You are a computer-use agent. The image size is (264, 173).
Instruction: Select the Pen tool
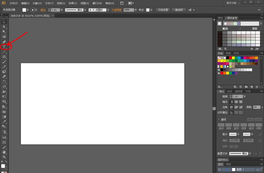[x=4, y=42]
